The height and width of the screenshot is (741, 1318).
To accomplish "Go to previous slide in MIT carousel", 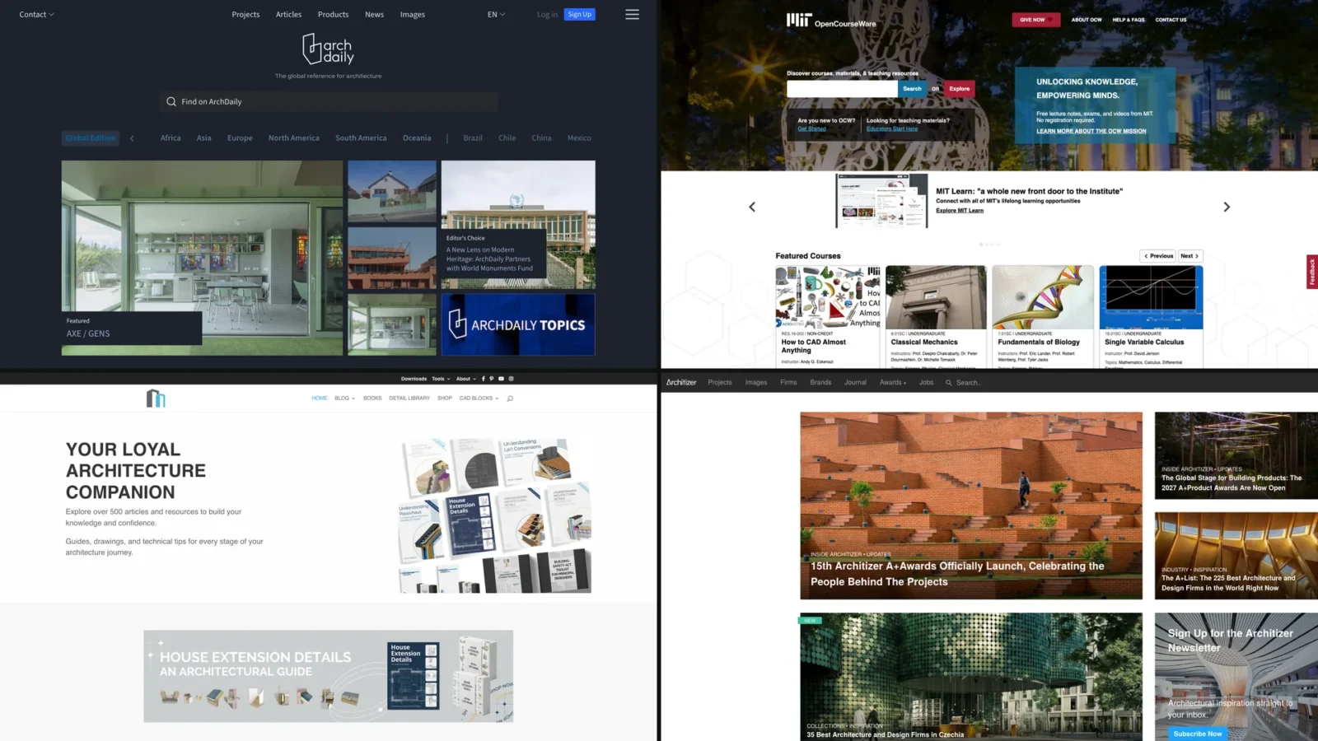I will (752, 207).
